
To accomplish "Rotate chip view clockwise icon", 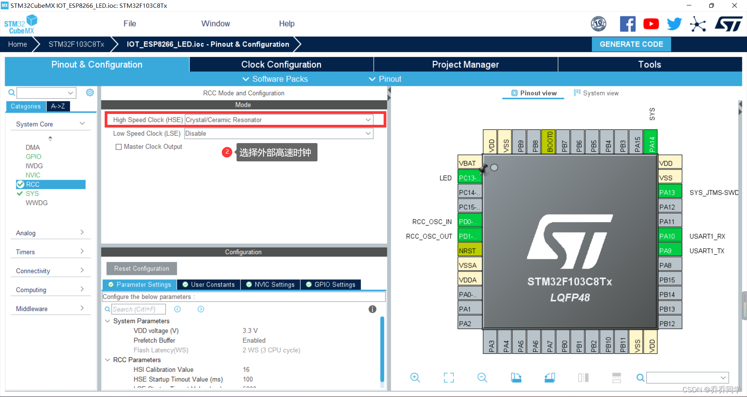I will pos(516,378).
